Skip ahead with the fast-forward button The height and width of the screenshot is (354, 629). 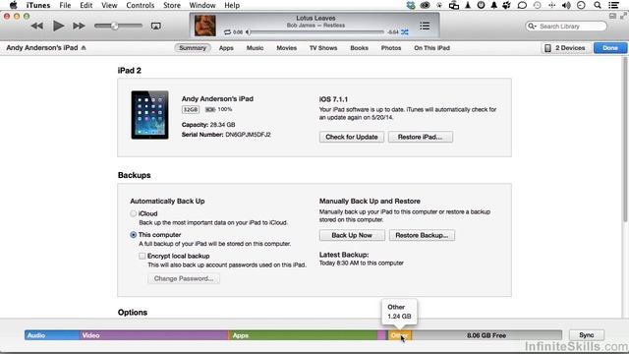pyautogui.click(x=79, y=27)
